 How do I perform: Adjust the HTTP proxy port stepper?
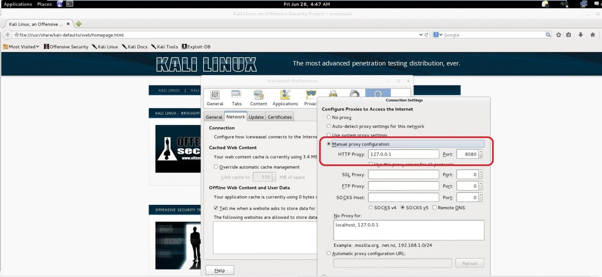point(480,154)
